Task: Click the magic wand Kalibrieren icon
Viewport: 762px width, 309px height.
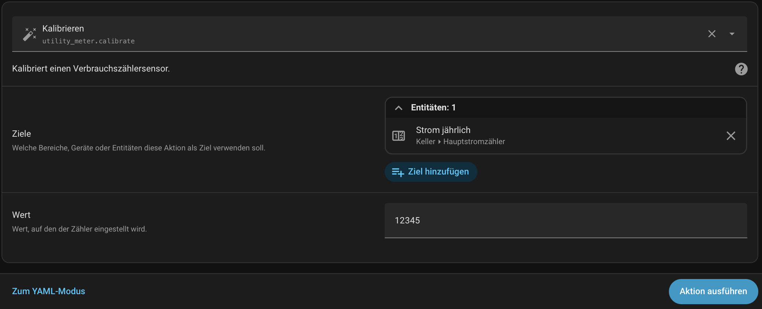Action: [x=30, y=34]
